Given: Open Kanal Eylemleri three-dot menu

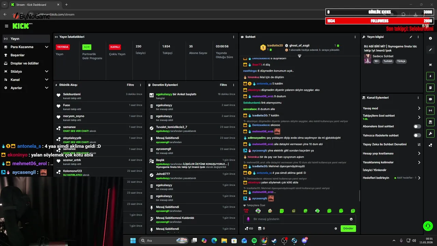Looking at the screenshot, I should pyautogui.click(x=418, y=98).
